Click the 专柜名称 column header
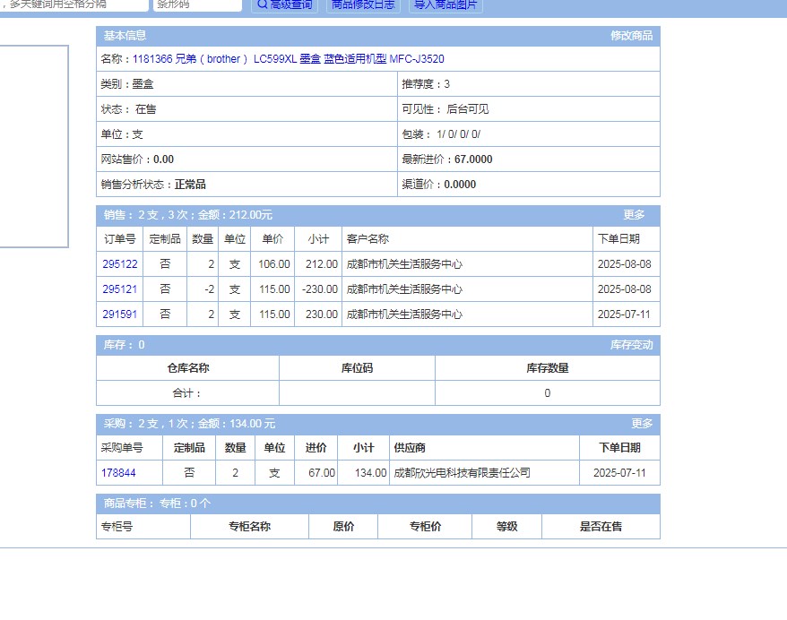 point(249,527)
